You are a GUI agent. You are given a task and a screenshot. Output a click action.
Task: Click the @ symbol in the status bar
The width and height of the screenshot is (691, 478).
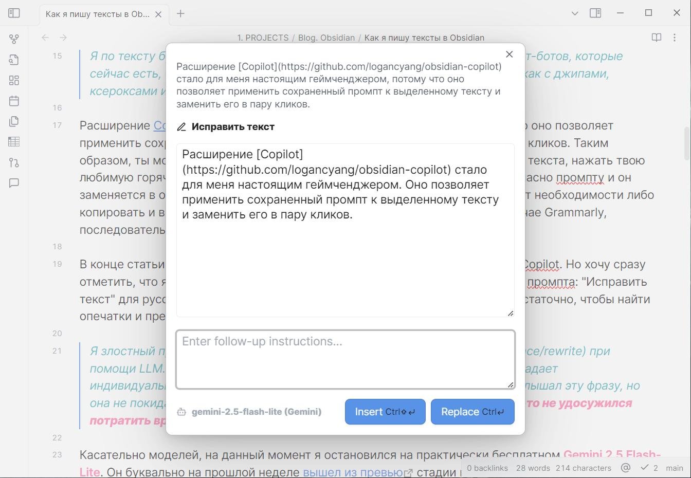tap(626, 468)
